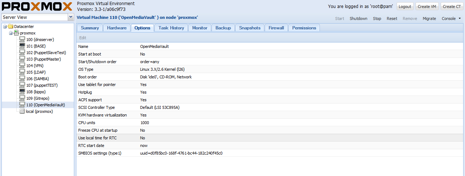The image size is (465, 176).
Task: Click the Create CT button
Action: click(452, 7)
